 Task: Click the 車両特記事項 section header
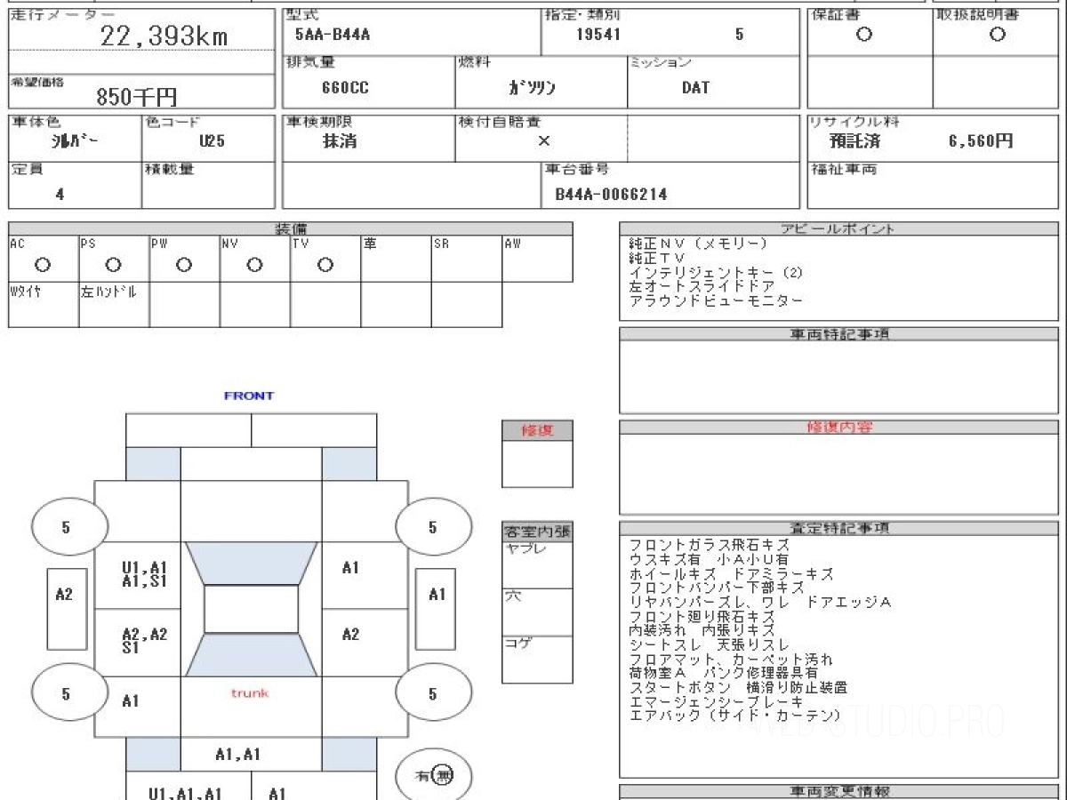pos(838,333)
